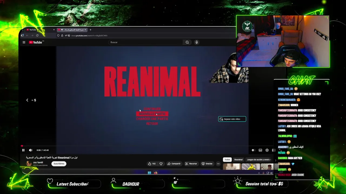Mute audio icon on the active tab
Image resolution: width=346 pixels, height=194 pixels.
(62, 30)
